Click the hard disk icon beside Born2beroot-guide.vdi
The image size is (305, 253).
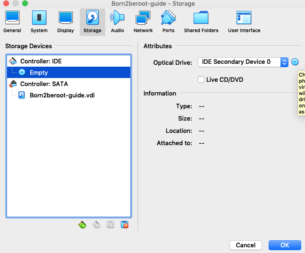click(22, 95)
